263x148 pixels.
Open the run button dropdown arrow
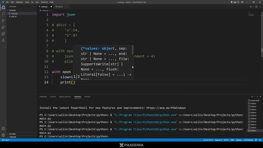253,7
